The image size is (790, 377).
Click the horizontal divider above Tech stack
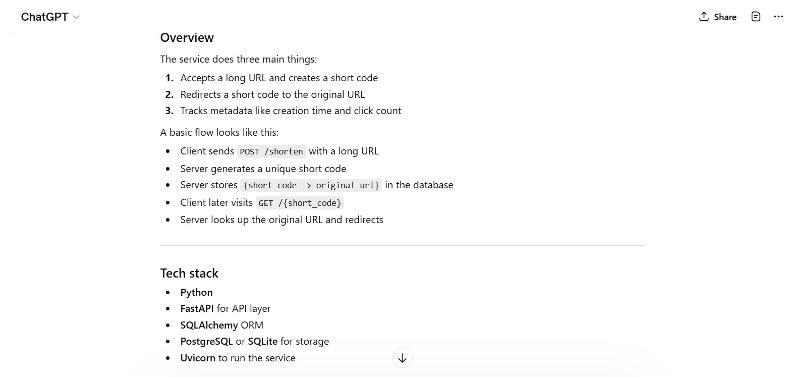[x=402, y=245]
